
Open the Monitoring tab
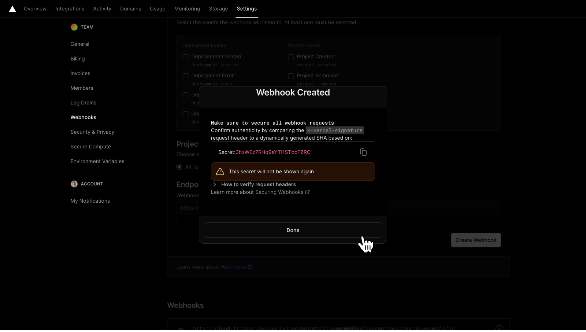coord(187,9)
